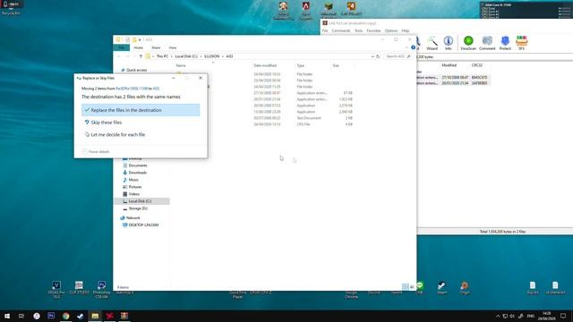Open the File tab in Explorer
573x322 pixels.
coord(122,47)
